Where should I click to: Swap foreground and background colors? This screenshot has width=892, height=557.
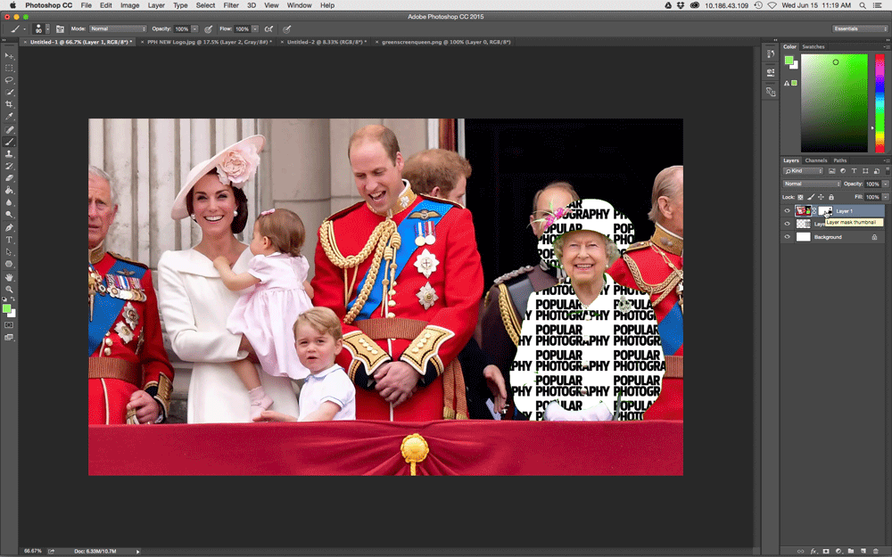point(13,299)
